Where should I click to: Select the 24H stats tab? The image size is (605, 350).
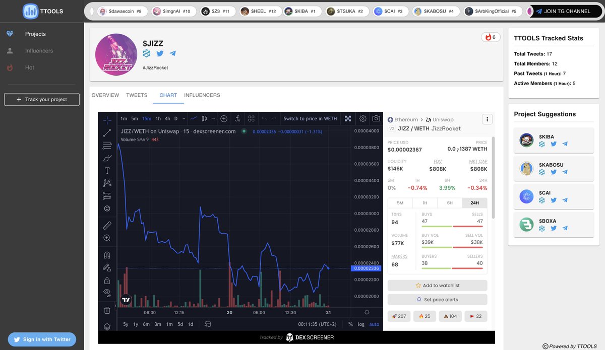point(474,203)
